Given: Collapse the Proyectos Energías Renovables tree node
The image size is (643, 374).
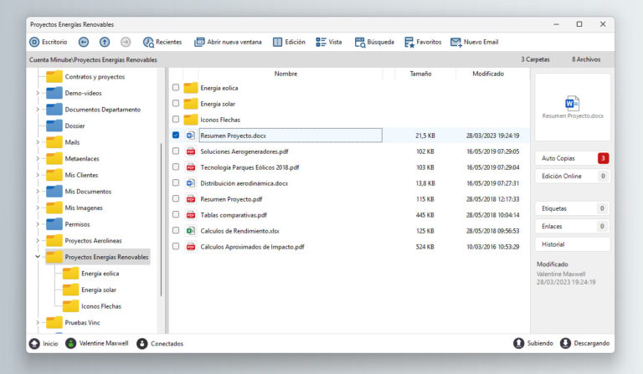Looking at the screenshot, I should (x=38, y=257).
